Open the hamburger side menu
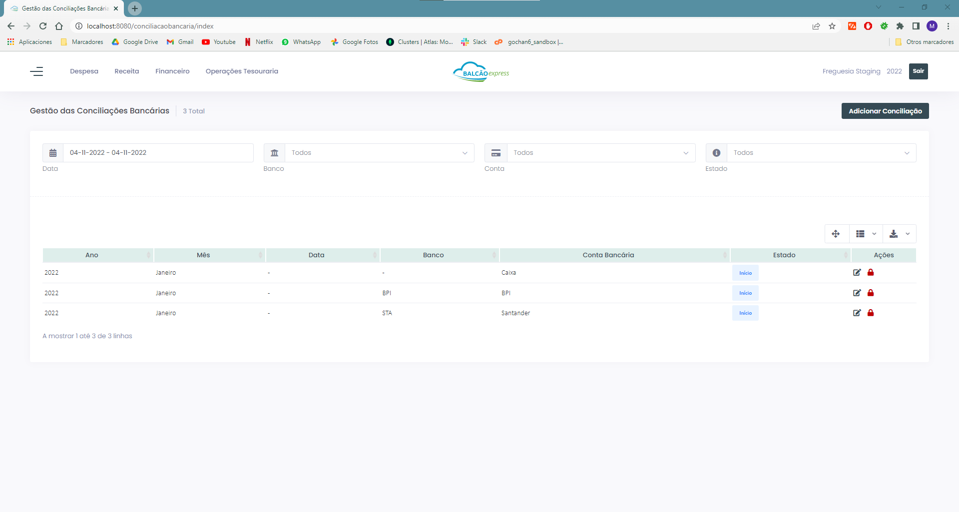 click(x=36, y=71)
